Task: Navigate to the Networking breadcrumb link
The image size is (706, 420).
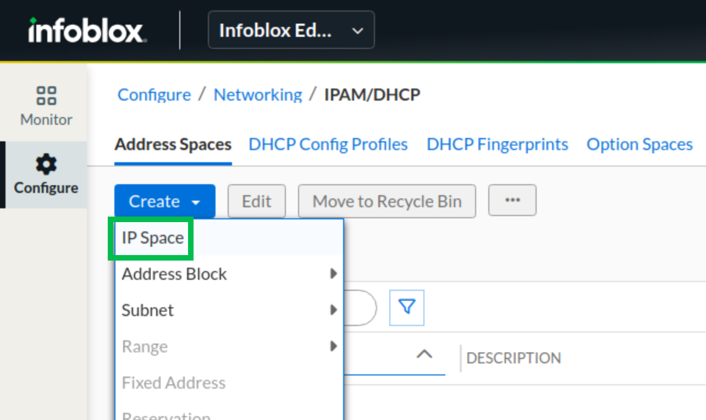Action: pyautogui.click(x=258, y=95)
